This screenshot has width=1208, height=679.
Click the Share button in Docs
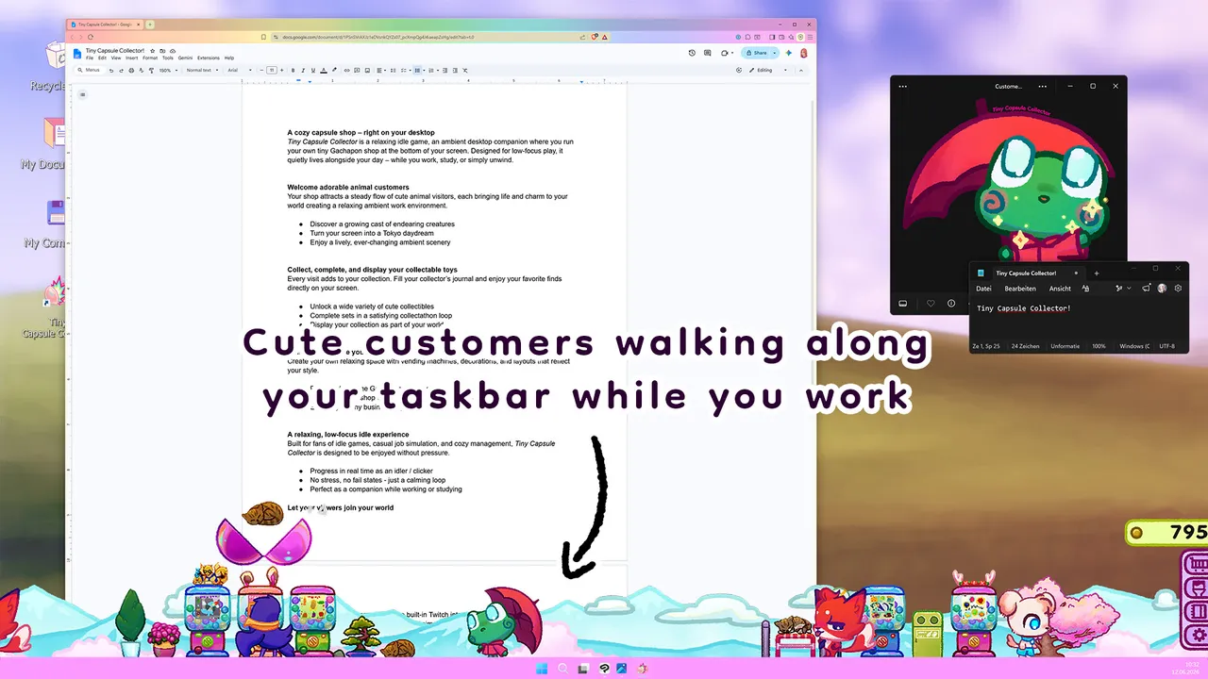point(756,53)
